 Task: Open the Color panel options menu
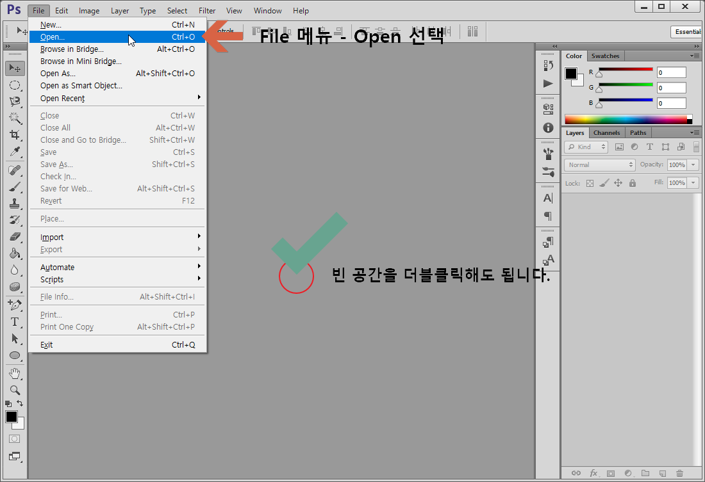[695, 56]
